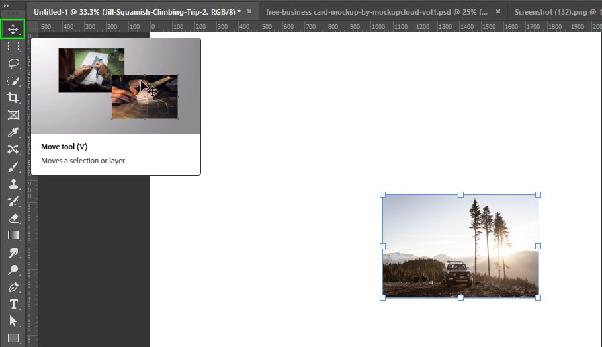Select the Frame tool
The width and height of the screenshot is (602, 347).
13,115
